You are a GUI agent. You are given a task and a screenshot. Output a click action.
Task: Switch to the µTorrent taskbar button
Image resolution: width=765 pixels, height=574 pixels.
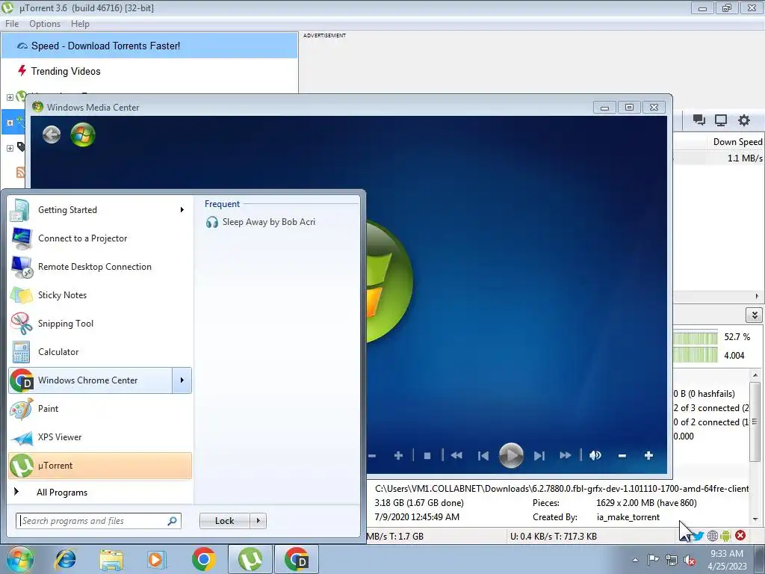250,559
